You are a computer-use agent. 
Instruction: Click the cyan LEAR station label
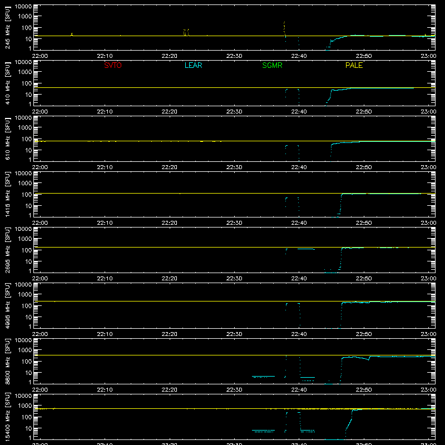click(193, 65)
